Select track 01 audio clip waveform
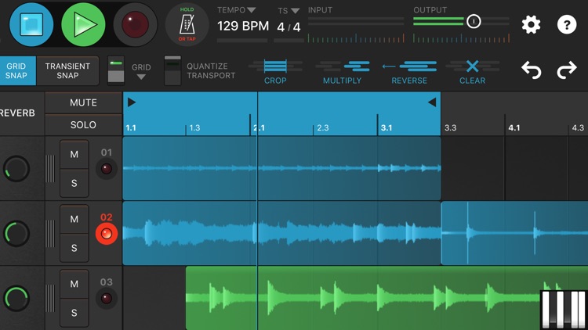This screenshot has width=588, height=330. coord(281,168)
